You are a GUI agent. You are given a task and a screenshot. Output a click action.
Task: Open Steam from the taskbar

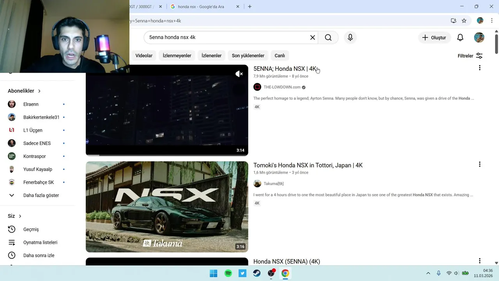[257, 273]
